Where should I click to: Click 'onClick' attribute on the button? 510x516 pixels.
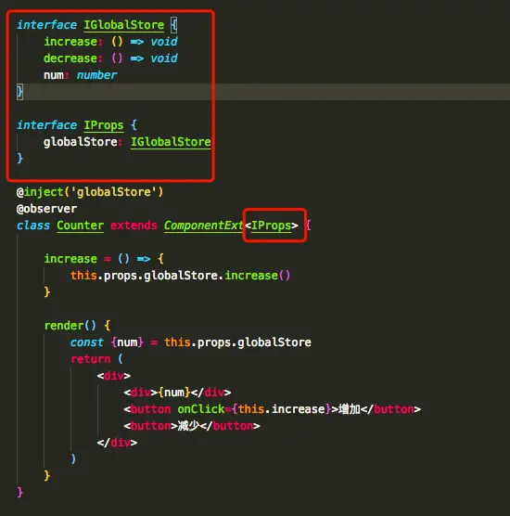(201, 409)
